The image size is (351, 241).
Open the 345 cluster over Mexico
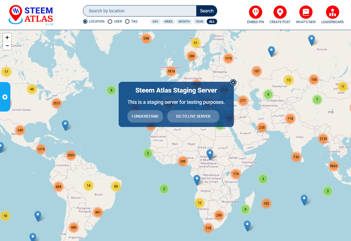(x=20, y=130)
